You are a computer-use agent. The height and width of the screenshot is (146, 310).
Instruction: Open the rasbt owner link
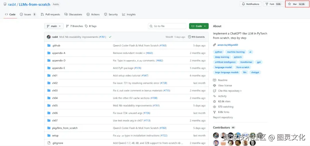point(12,4)
